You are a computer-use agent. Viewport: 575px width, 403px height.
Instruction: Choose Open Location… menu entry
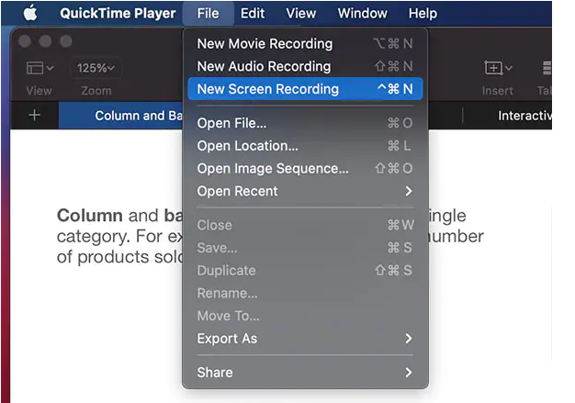305,146
